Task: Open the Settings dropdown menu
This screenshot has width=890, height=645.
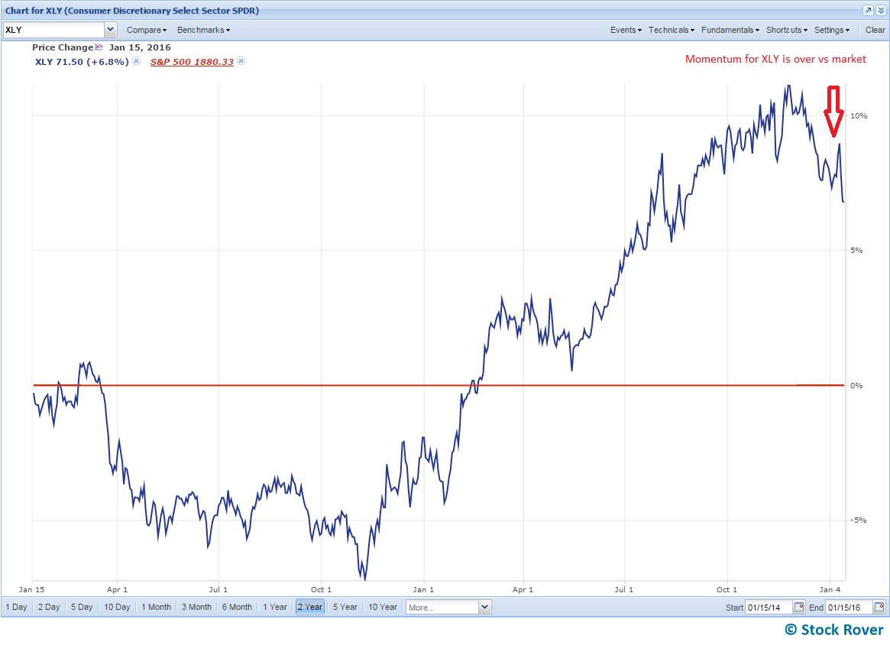Action: point(831,30)
